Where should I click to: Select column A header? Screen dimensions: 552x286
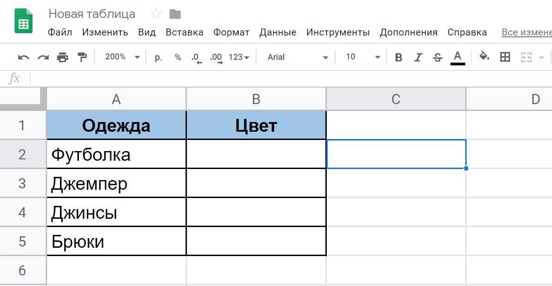coord(116,99)
